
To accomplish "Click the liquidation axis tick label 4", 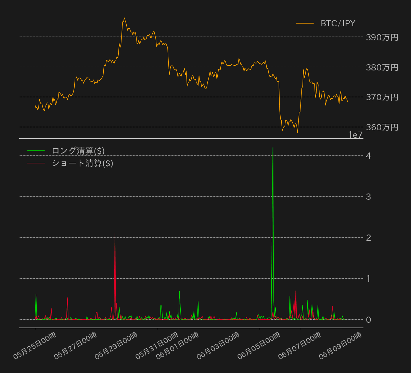I will tap(369, 156).
